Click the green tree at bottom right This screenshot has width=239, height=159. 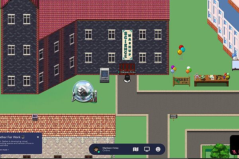click(219, 151)
